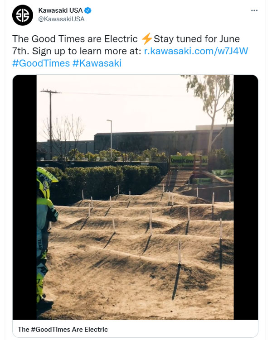Click the lightning bolt emoji

pos(146,39)
